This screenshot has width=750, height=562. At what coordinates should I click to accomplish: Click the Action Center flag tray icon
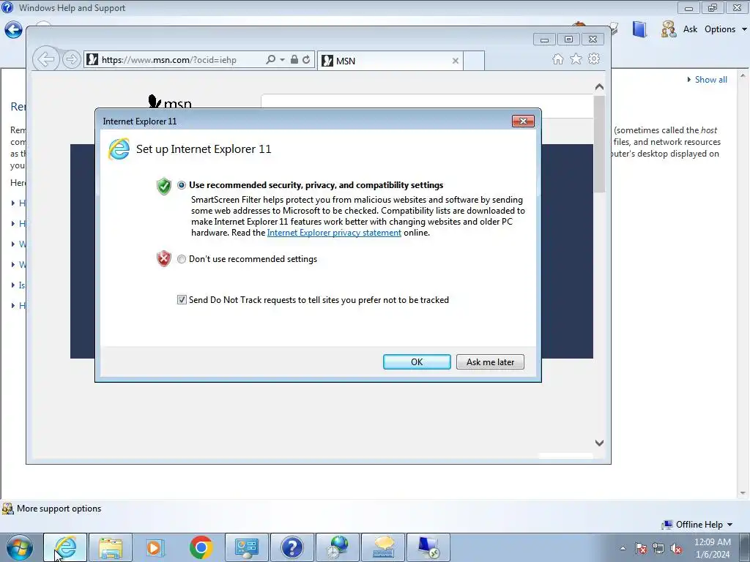click(641, 549)
